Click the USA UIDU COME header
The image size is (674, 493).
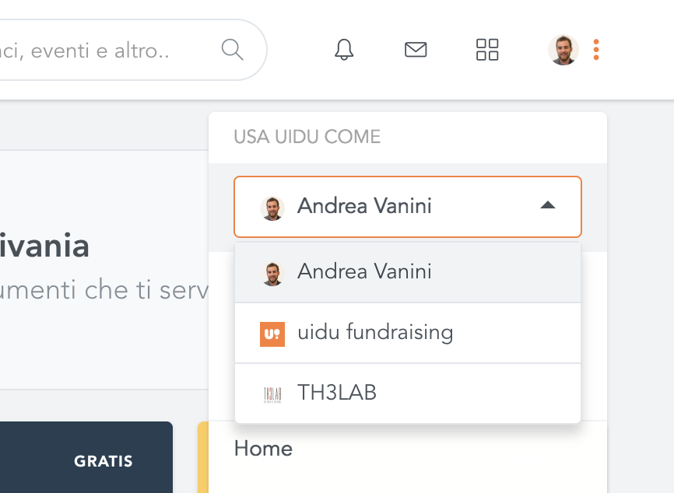click(307, 137)
